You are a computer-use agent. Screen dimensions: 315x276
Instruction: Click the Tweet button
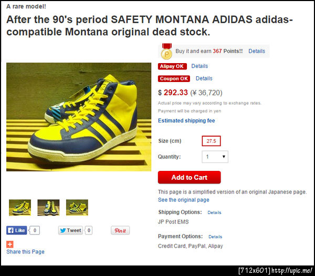point(70,230)
